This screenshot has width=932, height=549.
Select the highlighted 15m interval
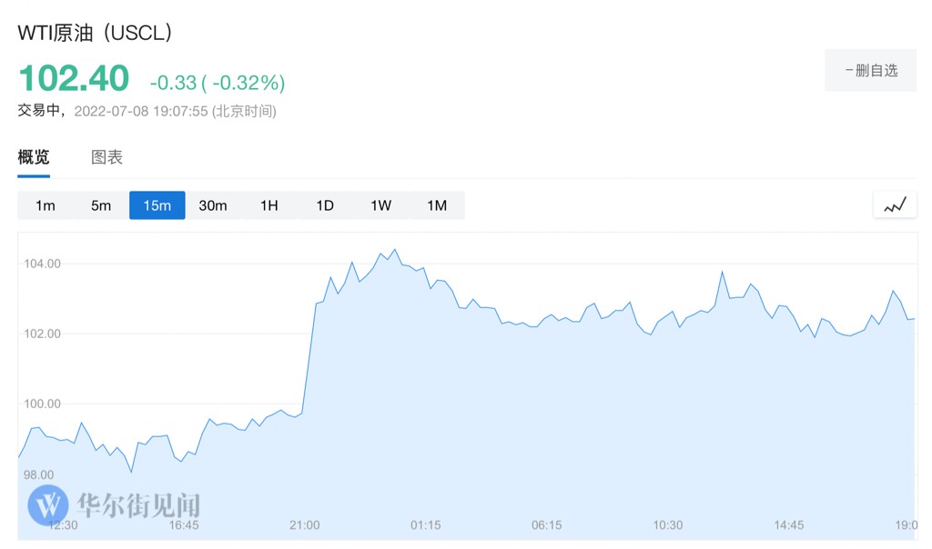pyautogui.click(x=157, y=205)
